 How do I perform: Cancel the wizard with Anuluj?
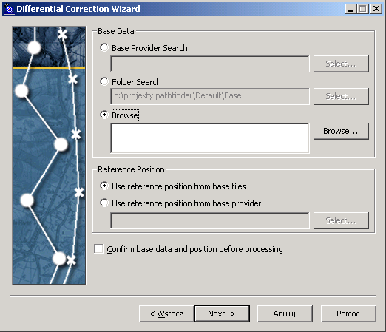click(285, 314)
